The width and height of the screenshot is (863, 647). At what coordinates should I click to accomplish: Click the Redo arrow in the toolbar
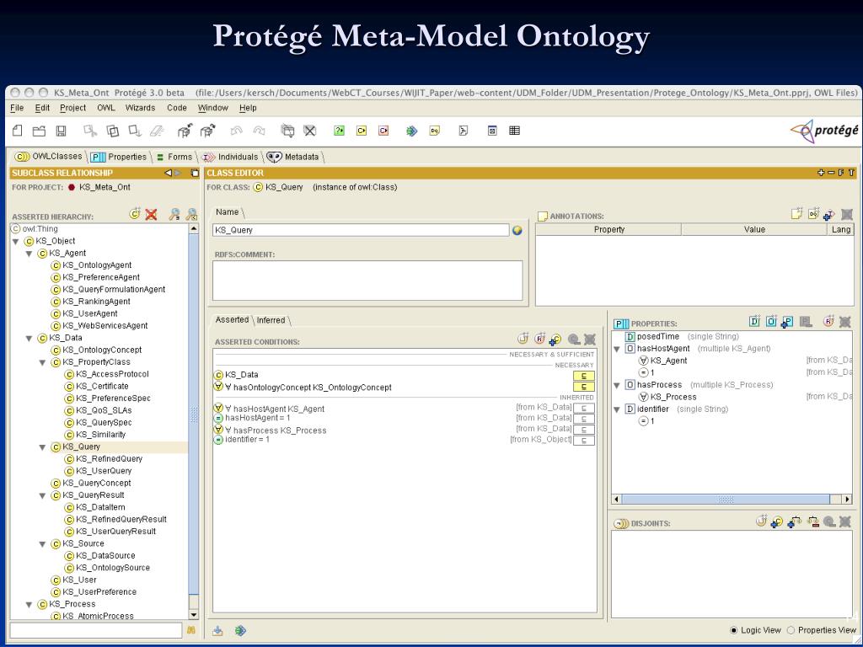pyautogui.click(x=259, y=131)
